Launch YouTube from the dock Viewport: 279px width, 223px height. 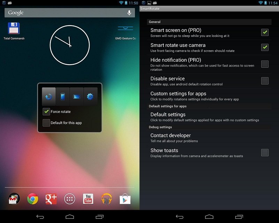click(x=88, y=199)
